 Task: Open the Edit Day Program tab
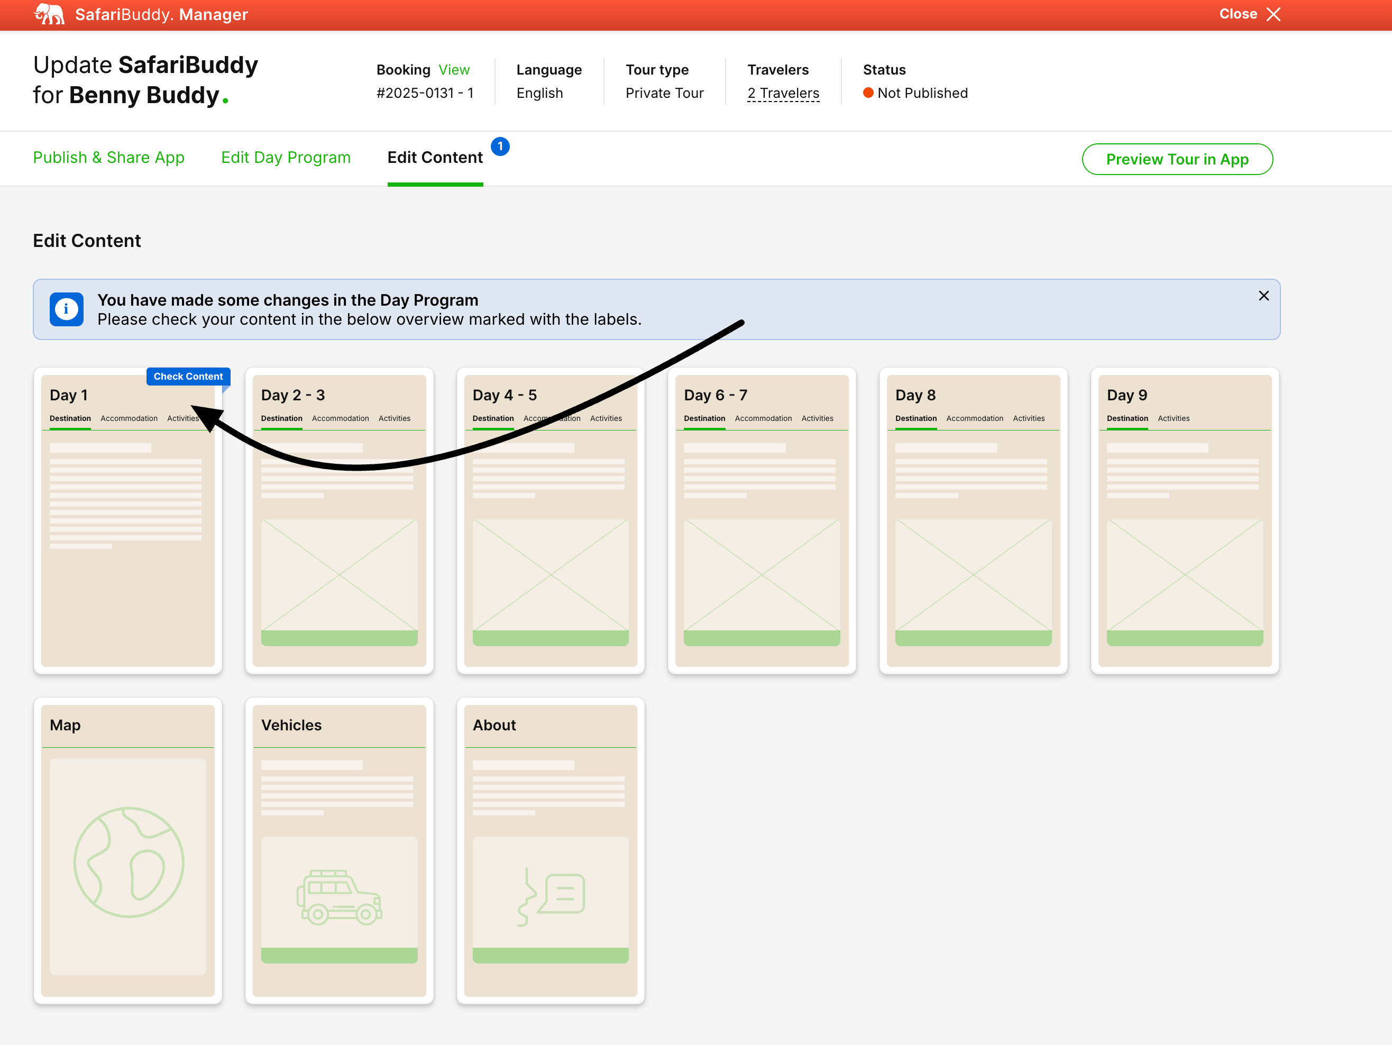[286, 157]
